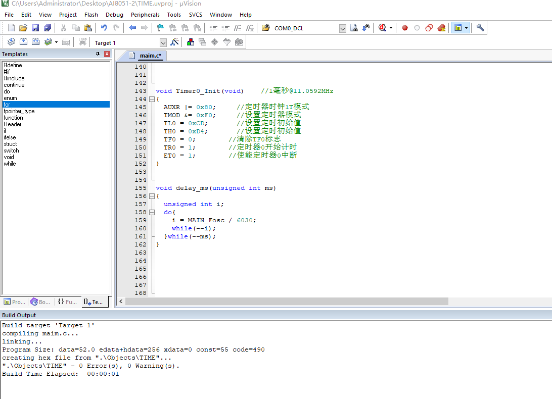Image resolution: width=552 pixels, height=399 pixels.
Task: Paste from clipboard with the Paste icon
Action: (88, 28)
